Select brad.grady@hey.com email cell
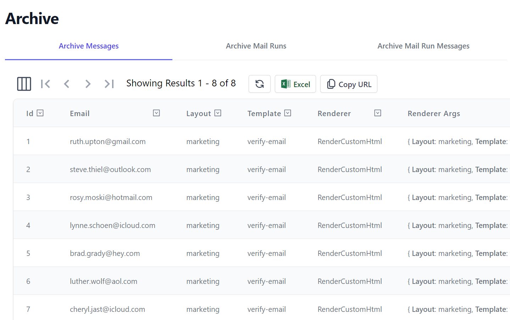 (x=105, y=253)
